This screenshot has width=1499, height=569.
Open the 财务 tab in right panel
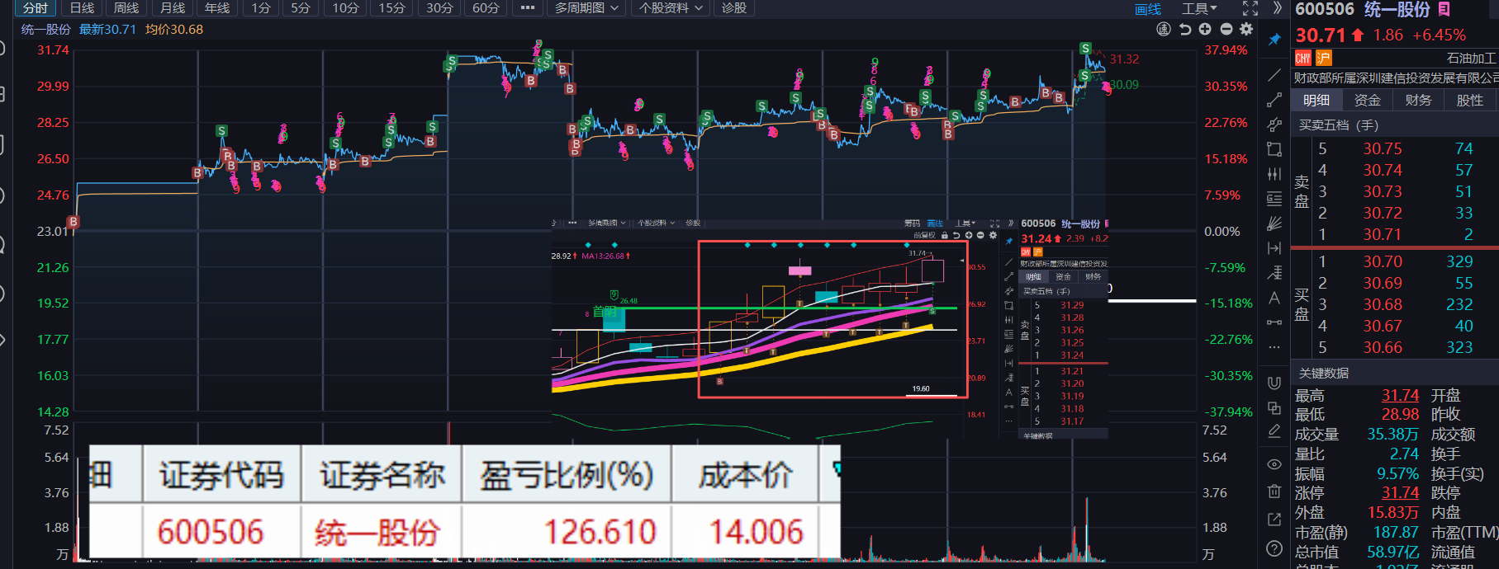1418,100
